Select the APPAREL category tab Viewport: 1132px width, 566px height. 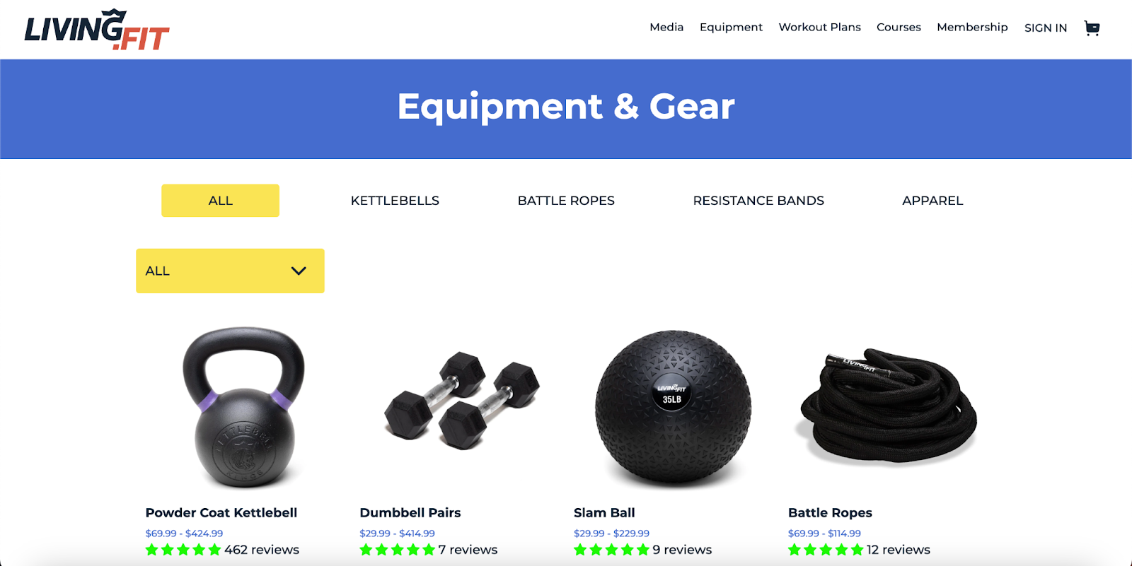tap(932, 201)
